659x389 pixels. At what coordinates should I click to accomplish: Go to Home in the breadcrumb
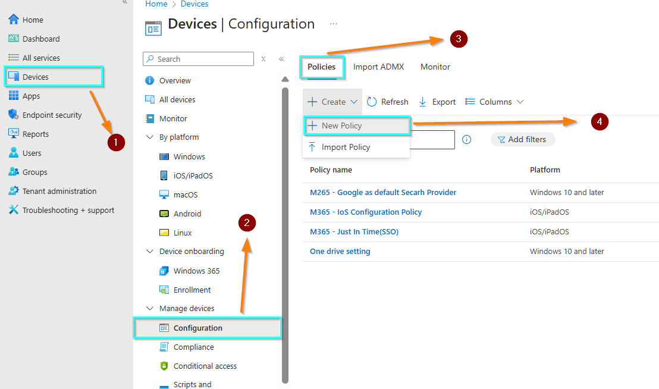(x=156, y=4)
